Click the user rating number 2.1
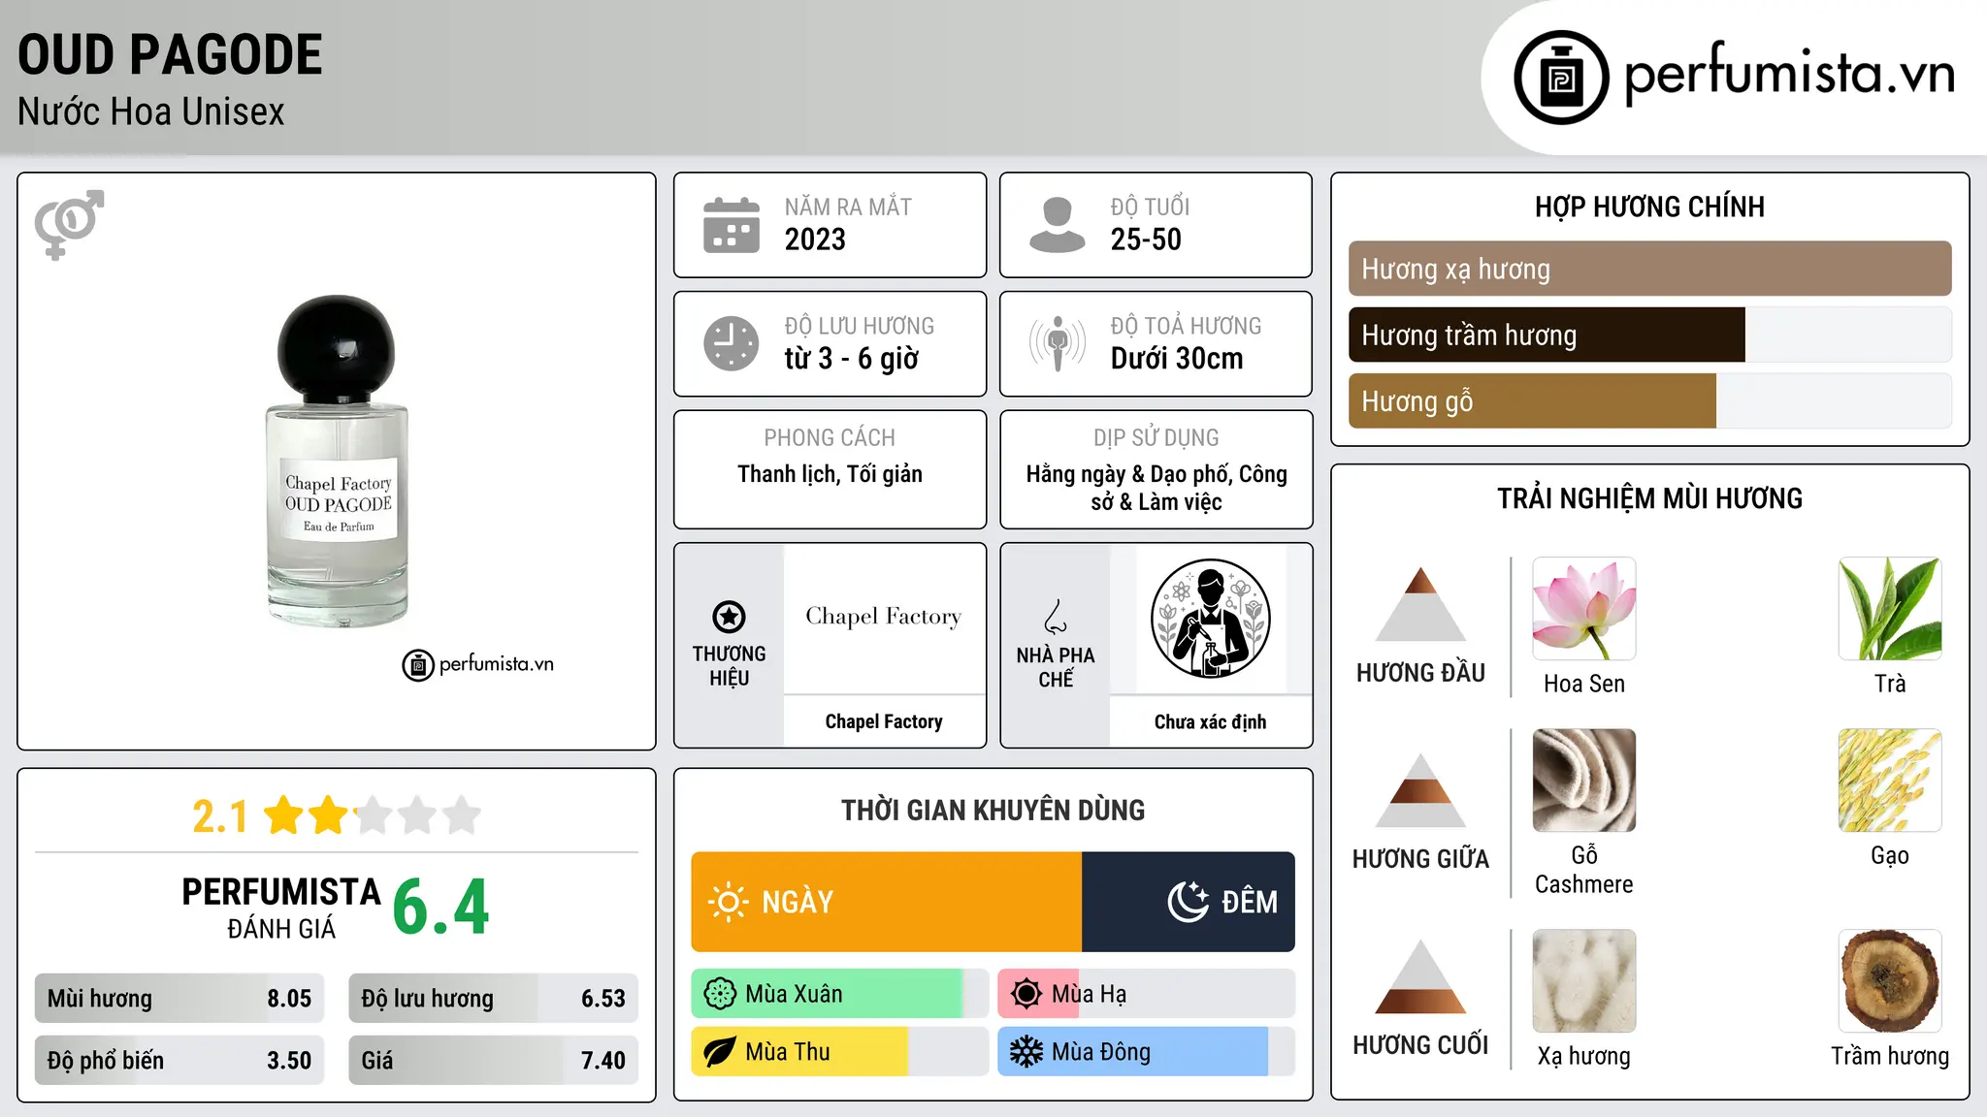The image size is (1987, 1117). coord(220,816)
